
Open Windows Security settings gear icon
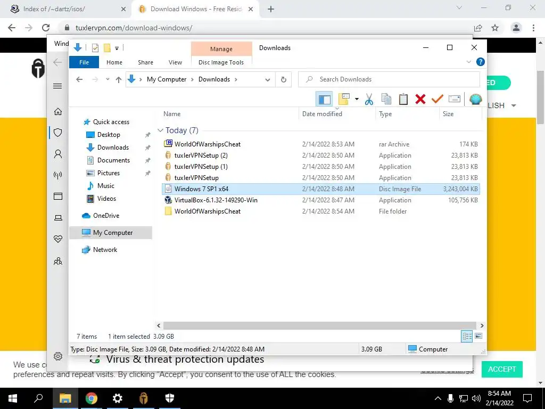[x=58, y=356]
